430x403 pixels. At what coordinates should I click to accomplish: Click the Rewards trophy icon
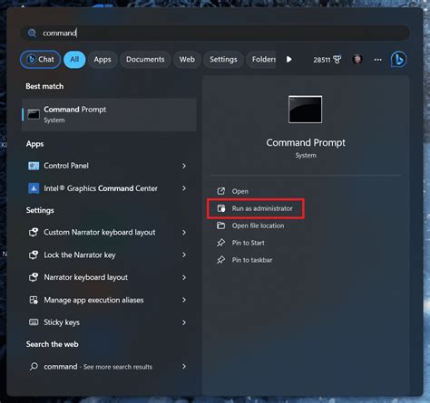[x=337, y=60]
